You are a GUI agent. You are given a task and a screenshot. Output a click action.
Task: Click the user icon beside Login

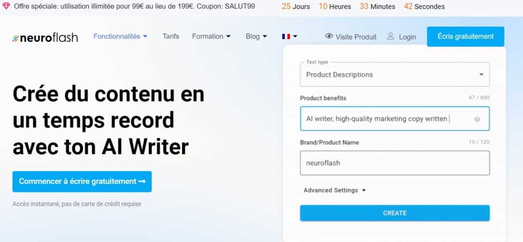(x=390, y=36)
